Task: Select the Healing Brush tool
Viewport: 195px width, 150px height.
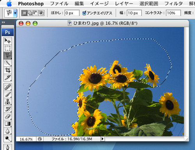Action: [8, 87]
